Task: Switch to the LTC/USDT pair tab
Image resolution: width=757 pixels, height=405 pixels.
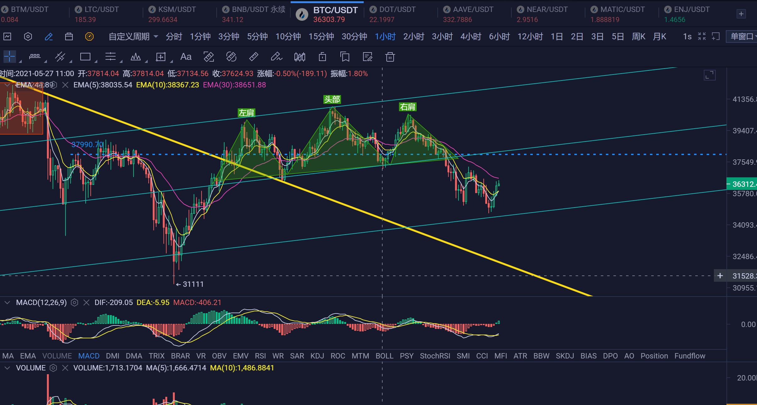Action: click(101, 9)
